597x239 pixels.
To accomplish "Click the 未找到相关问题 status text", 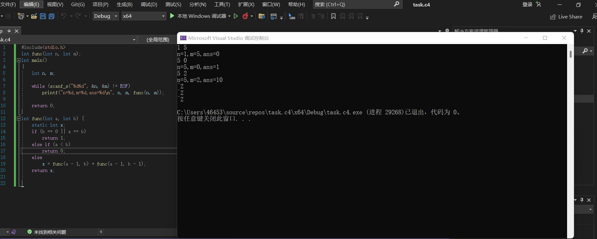I will (50, 232).
